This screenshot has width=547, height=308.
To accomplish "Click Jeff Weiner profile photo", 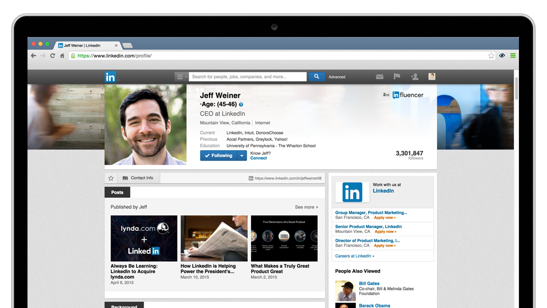I will pyautogui.click(x=146, y=124).
